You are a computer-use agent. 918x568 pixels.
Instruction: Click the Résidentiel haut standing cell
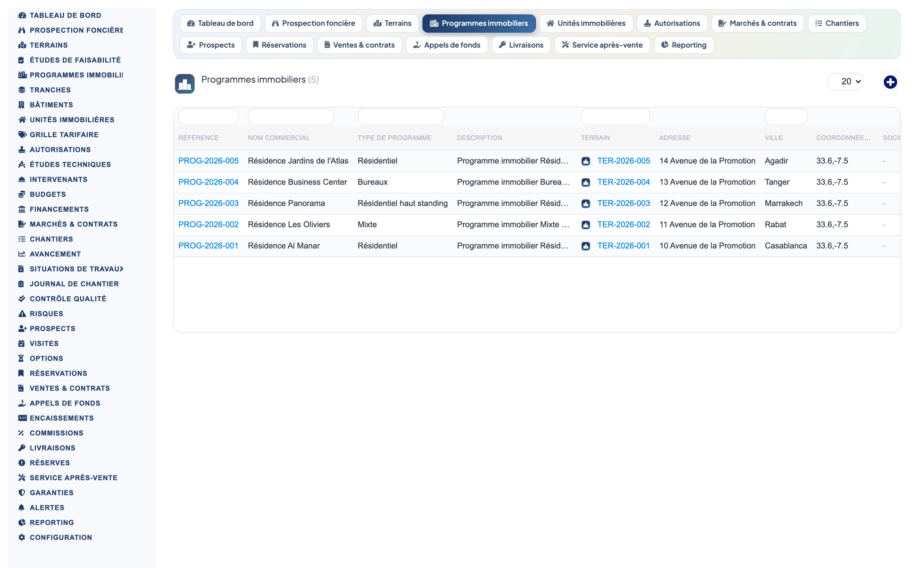(x=402, y=203)
